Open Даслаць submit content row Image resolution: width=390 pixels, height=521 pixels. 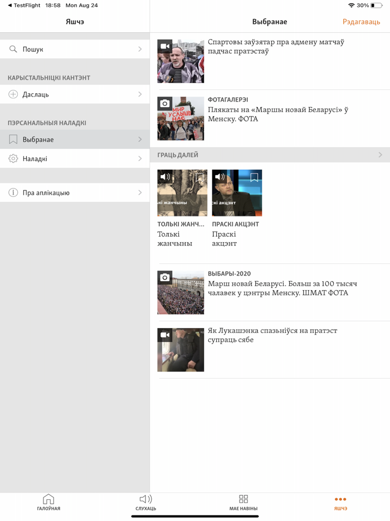coord(75,94)
